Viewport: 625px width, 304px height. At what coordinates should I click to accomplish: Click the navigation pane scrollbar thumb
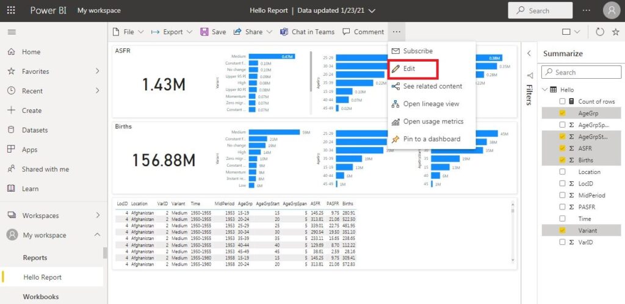tap(105, 253)
